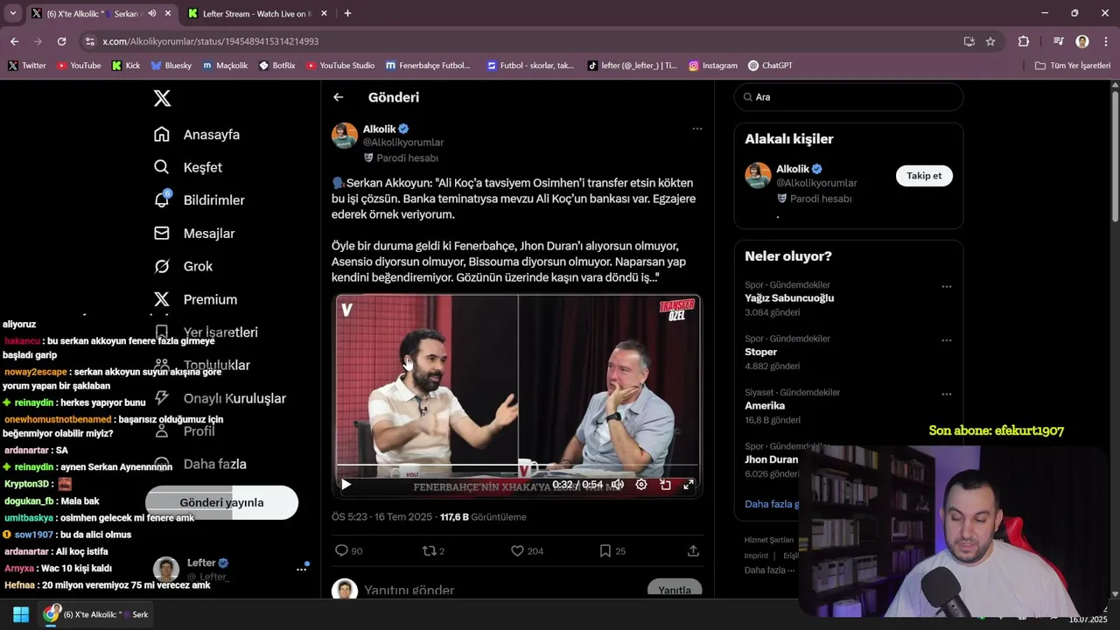
Task: Share the post icon
Action: (x=693, y=550)
